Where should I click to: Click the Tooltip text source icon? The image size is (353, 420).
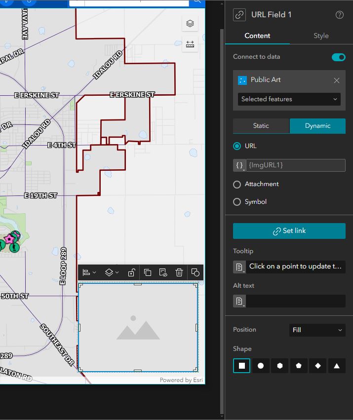[x=239, y=267]
